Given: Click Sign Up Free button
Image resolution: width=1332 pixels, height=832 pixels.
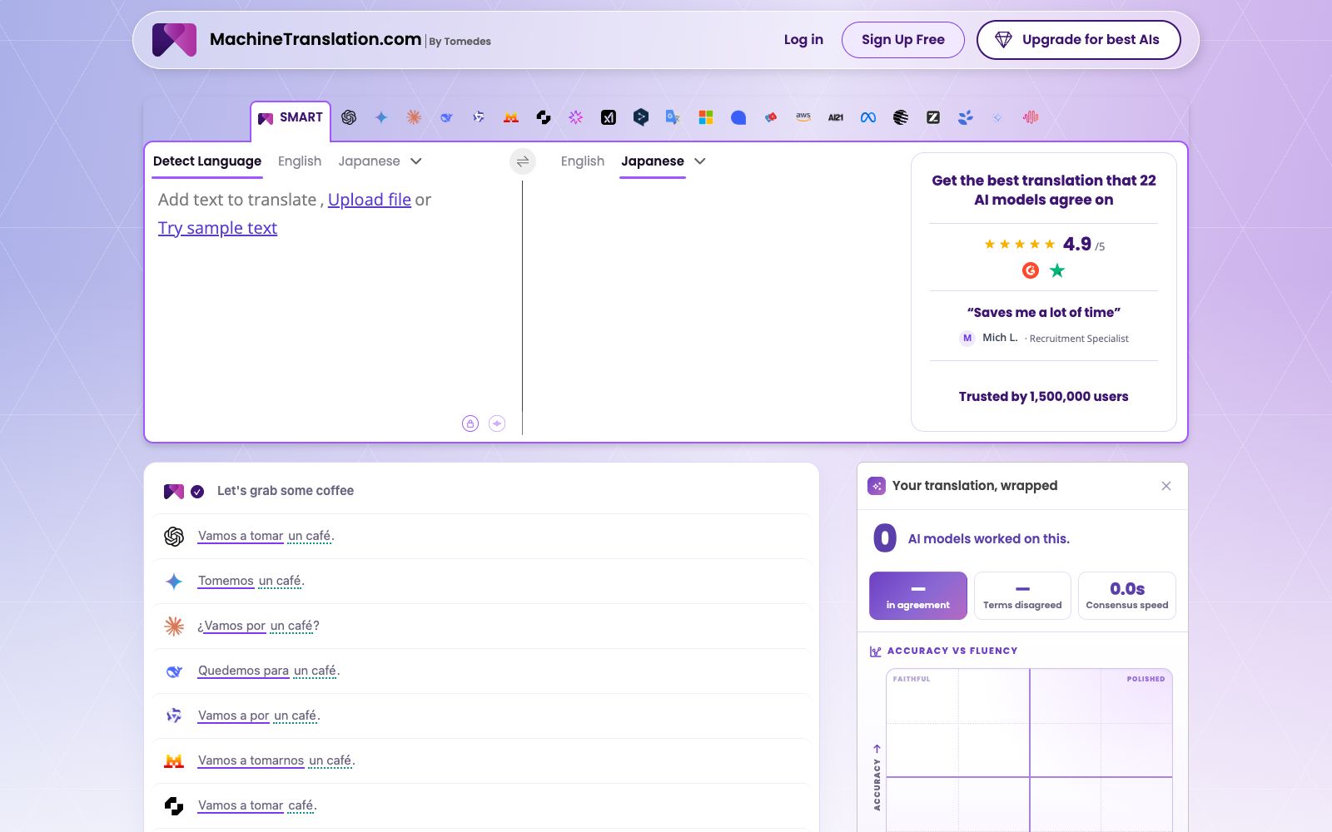Looking at the screenshot, I should click(903, 40).
